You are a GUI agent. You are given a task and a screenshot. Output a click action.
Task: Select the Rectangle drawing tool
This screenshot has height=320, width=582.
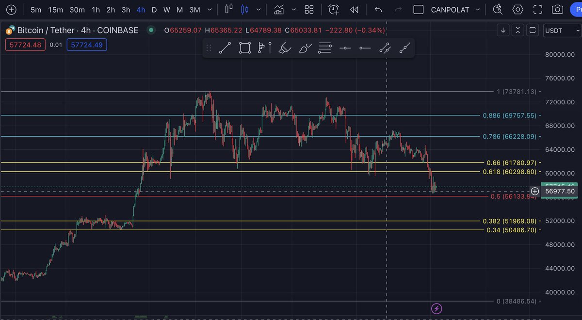point(244,48)
